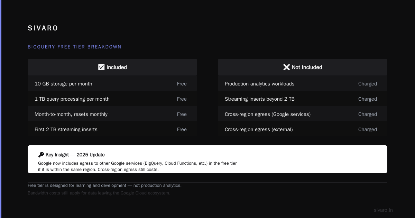Click Cross-region egress (external) row
This screenshot has width=415, height=218.
click(x=303, y=129)
